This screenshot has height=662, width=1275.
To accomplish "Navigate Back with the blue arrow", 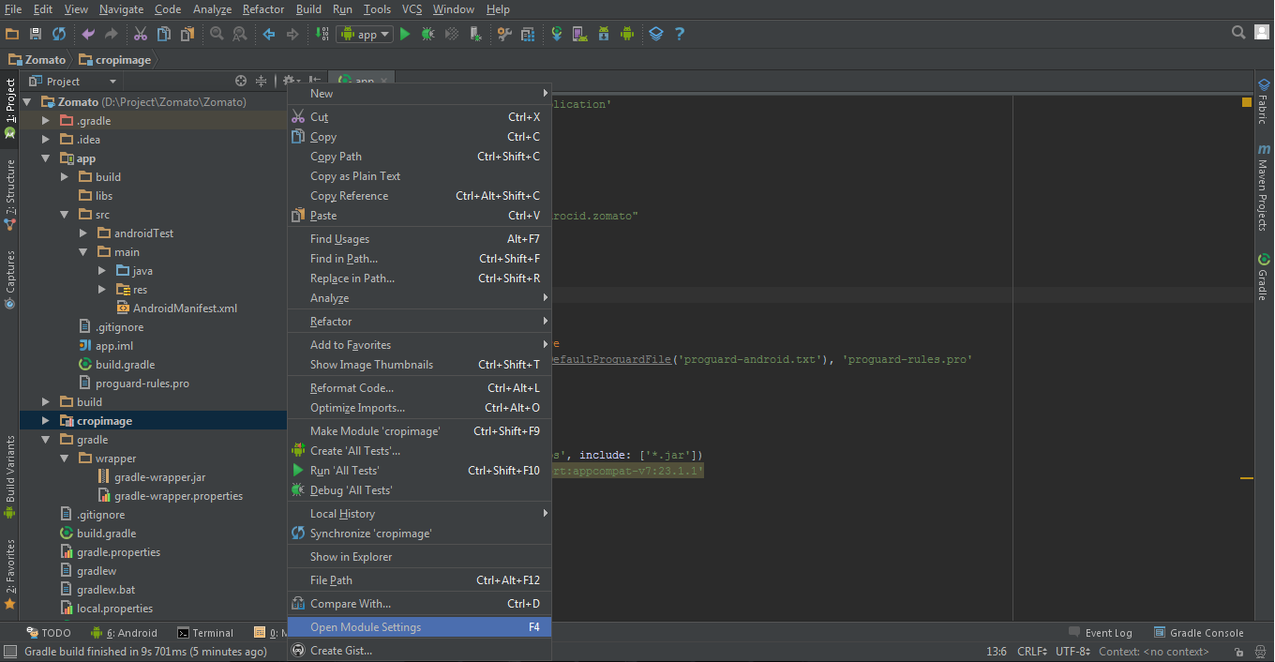I will [x=269, y=34].
